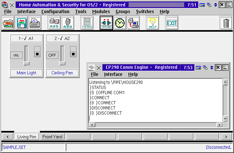Click the green EXIT toolbar button
This screenshot has width=234, height=153.
click(x=172, y=23)
